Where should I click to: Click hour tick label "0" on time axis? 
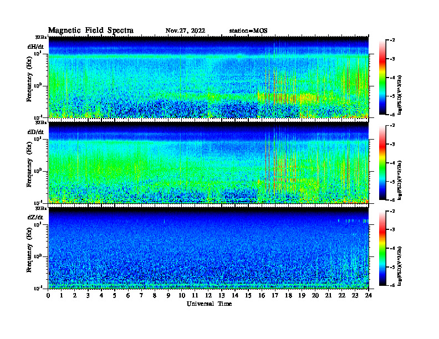tap(48, 296)
